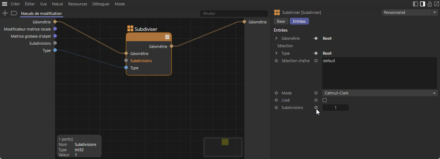This screenshot has height=159, width=440.
Task: Open the hamburger menu in the menu bar
Action: 5,4
